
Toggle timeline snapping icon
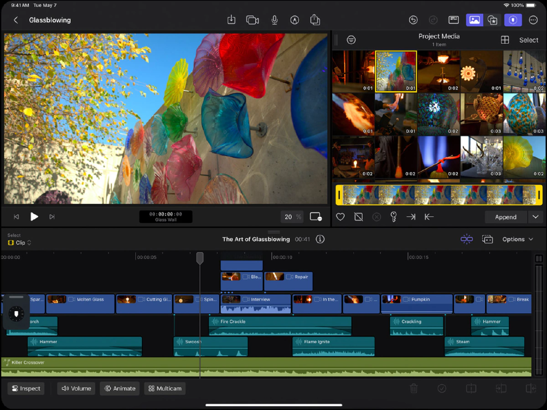click(466, 239)
